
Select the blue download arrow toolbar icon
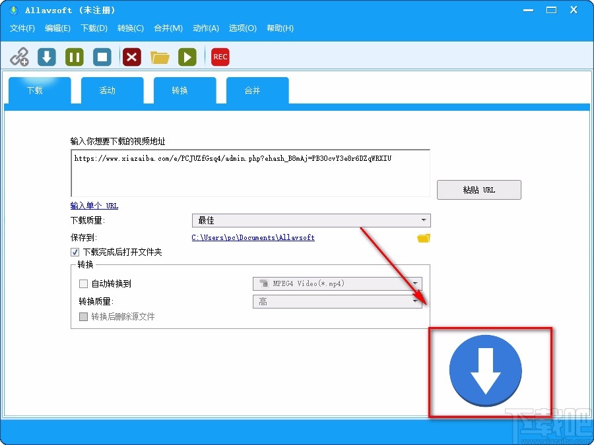click(46, 57)
